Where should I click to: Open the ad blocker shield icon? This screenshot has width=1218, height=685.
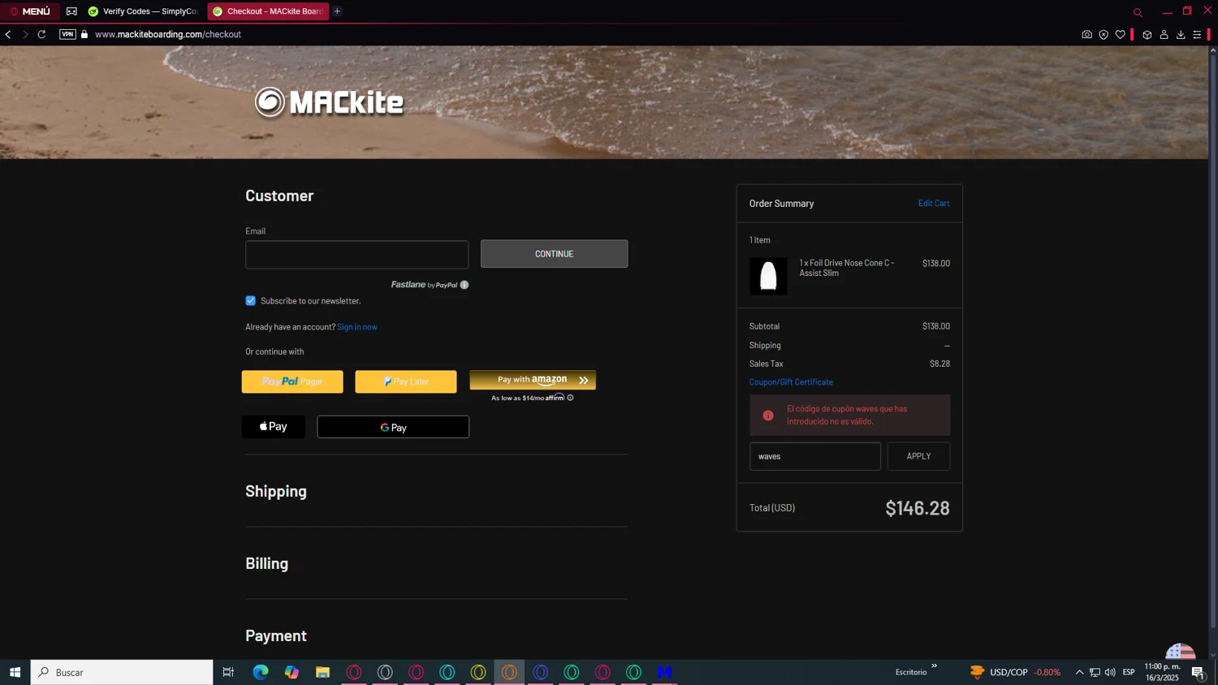tap(1104, 34)
